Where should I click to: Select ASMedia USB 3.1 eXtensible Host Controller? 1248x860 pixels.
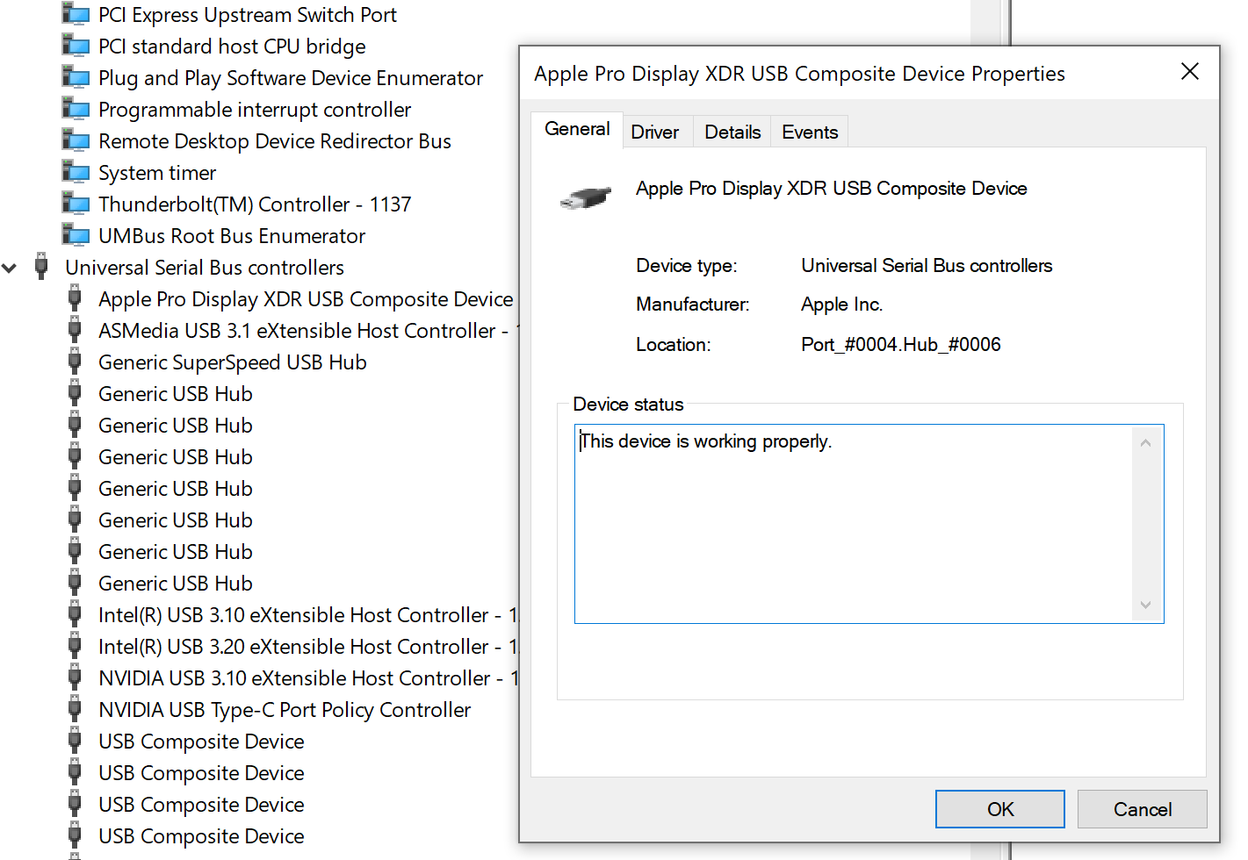(308, 331)
